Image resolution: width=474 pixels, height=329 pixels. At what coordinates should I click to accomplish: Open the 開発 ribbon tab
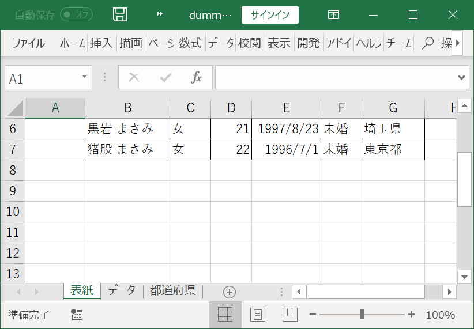click(309, 43)
